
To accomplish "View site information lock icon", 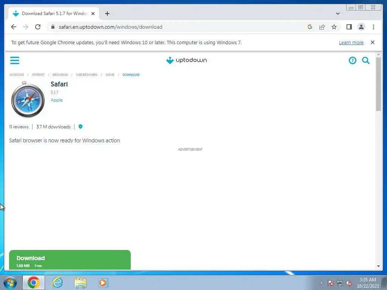I will (x=53, y=27).
